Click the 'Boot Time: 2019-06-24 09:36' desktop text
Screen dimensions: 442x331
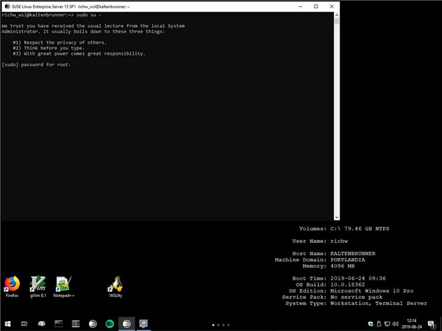[x=339, y=278]
